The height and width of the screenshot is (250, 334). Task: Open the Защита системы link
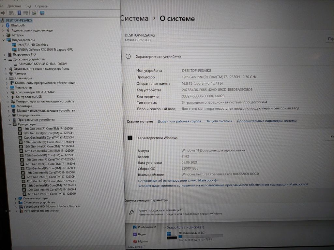click(x=219, y=121)
